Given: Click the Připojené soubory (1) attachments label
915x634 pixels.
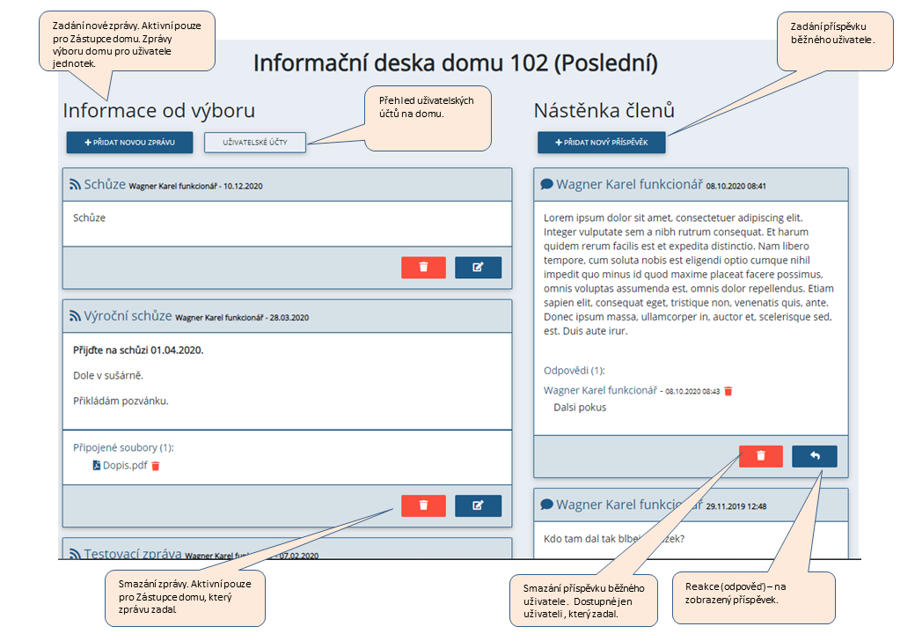Looking at the screenshot, I should point(123,447).
